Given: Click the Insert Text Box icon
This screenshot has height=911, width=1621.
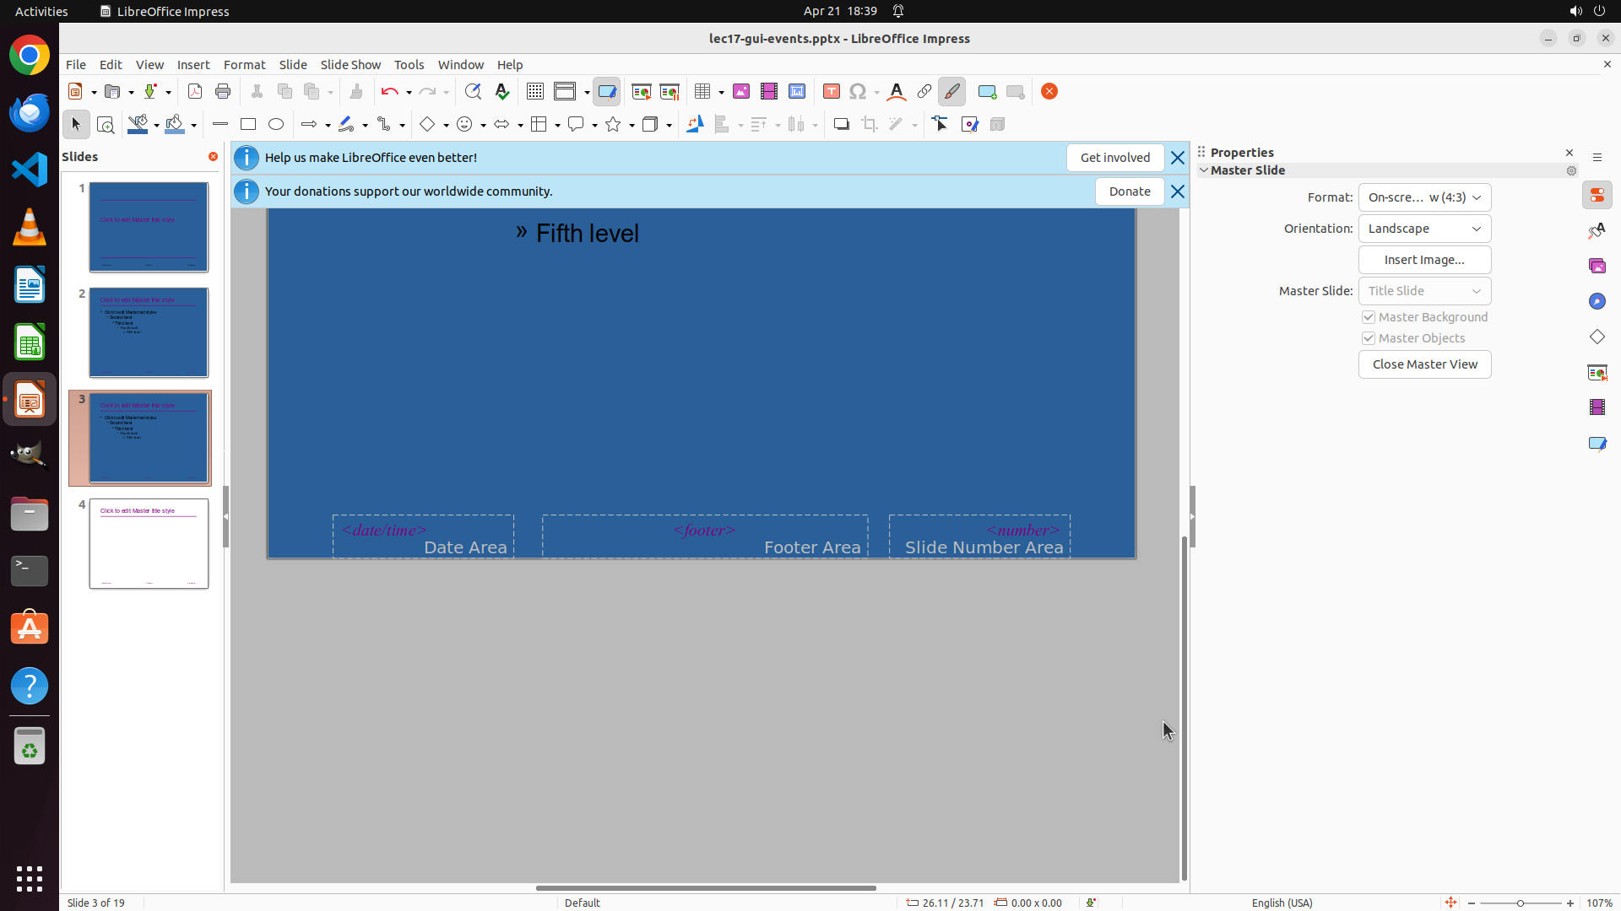Looking at the screenshot, I should click(x=832, y=92).
